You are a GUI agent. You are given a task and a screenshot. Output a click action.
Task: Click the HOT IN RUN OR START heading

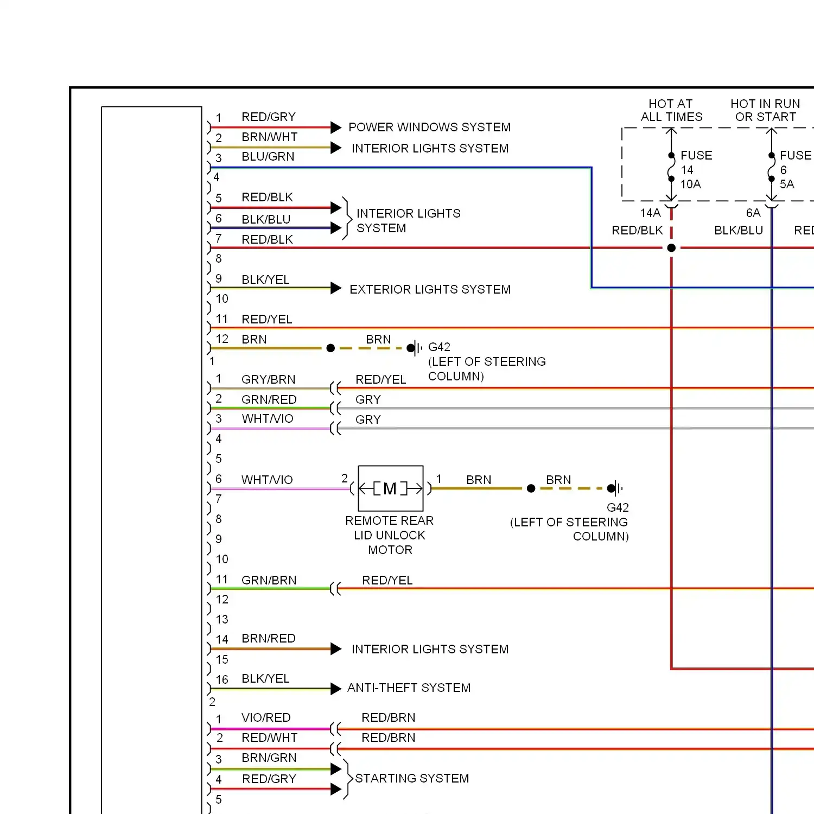(x=765, y=110)
